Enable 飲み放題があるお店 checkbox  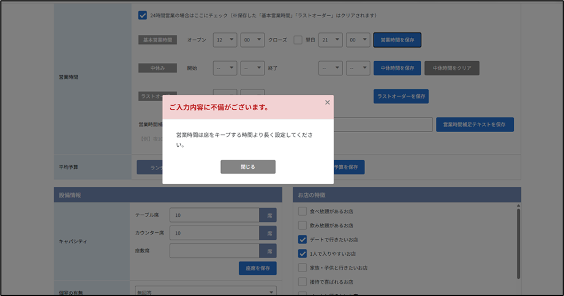pos(302,226)
